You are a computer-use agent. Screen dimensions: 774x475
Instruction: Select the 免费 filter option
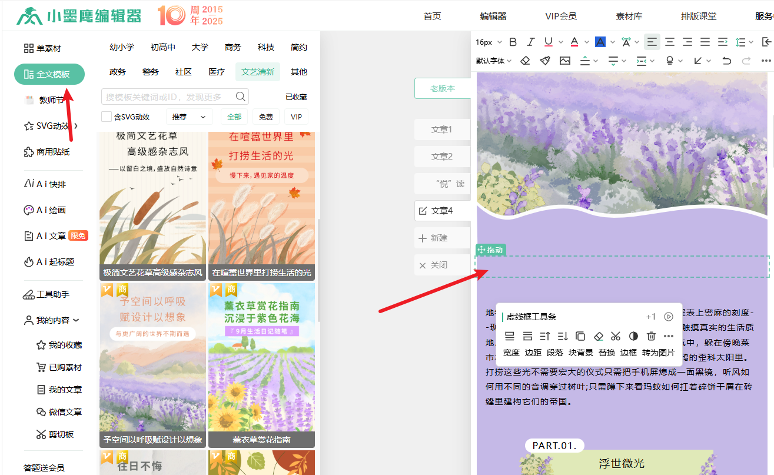pos(266,117)
